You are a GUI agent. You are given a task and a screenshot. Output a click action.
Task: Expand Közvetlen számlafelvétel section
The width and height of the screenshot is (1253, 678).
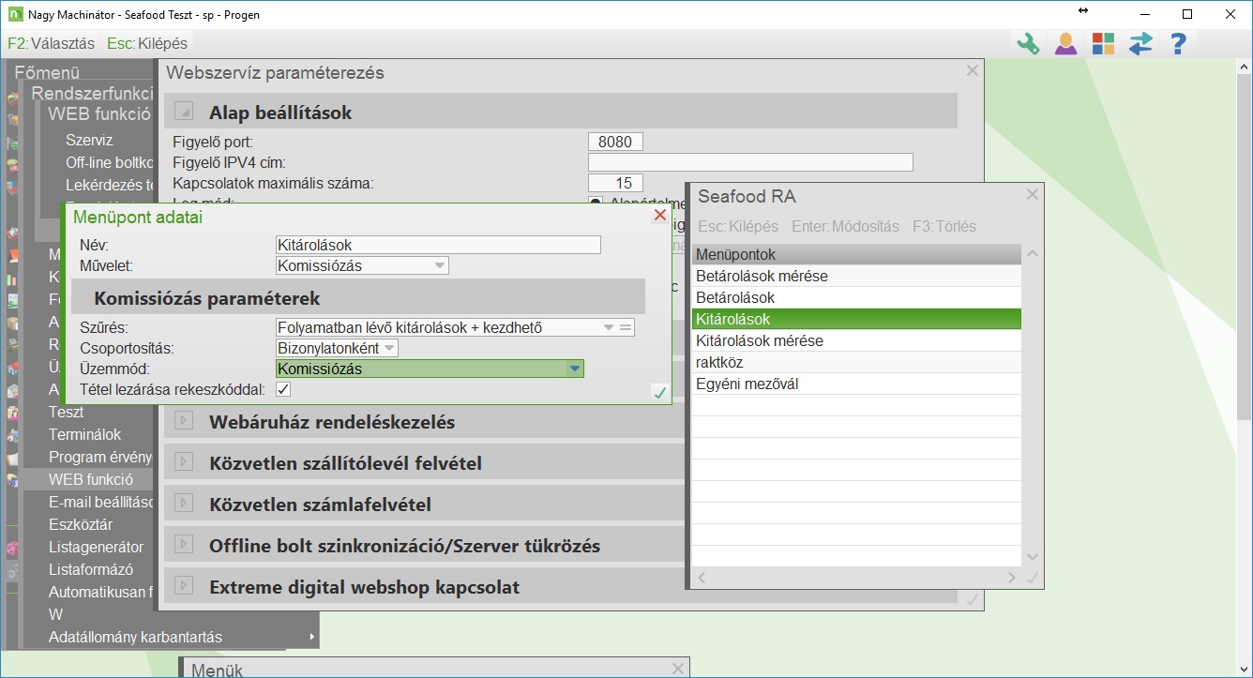[184, 505]
